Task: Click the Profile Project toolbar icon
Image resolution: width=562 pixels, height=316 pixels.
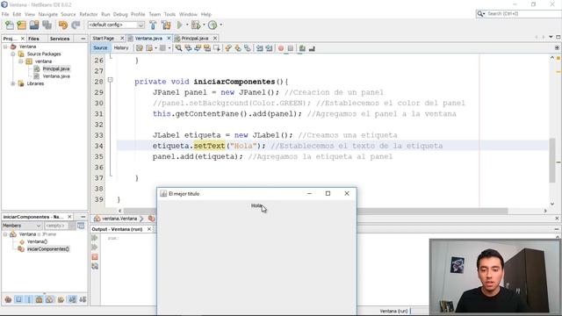Action: click(213, 25)
